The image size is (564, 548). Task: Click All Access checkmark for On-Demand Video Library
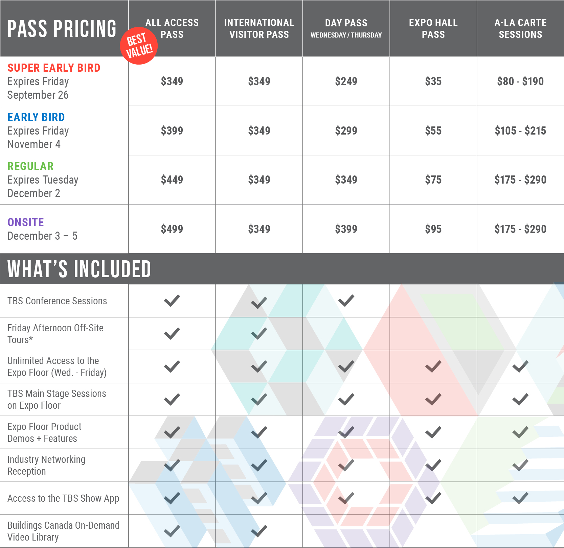172,531
